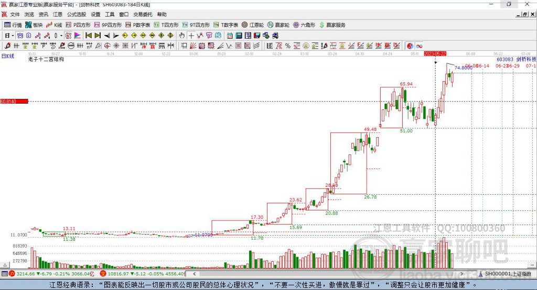Click the 51.00 low price label
This screenshot has height=290, width=537.
(x=406, y=131)
